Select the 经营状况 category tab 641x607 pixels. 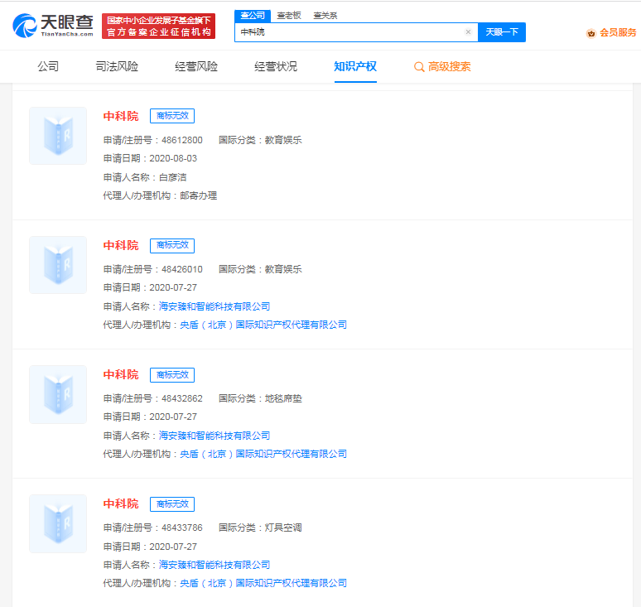276,66
